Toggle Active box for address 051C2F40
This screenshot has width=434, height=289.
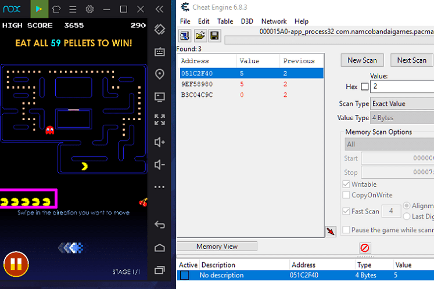pyautogui.click(x=185, y=275)
